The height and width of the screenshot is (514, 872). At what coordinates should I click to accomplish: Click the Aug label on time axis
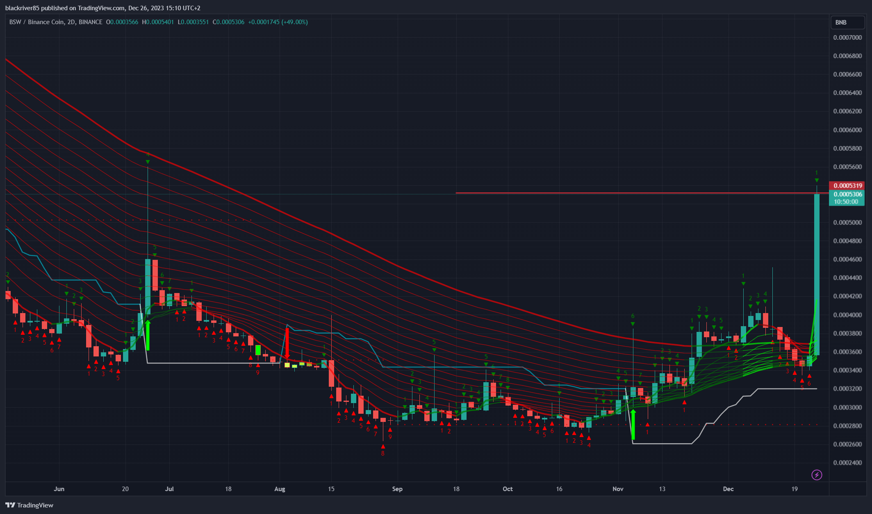click(280, 489)
